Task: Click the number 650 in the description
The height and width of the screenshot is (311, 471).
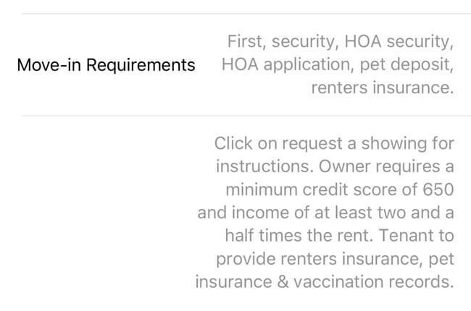Action: click(x=438, y=189)
